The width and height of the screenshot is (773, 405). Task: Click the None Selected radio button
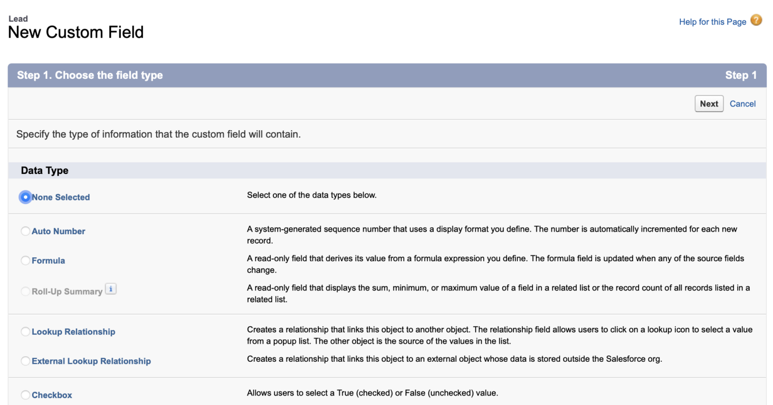click(25, 197)
